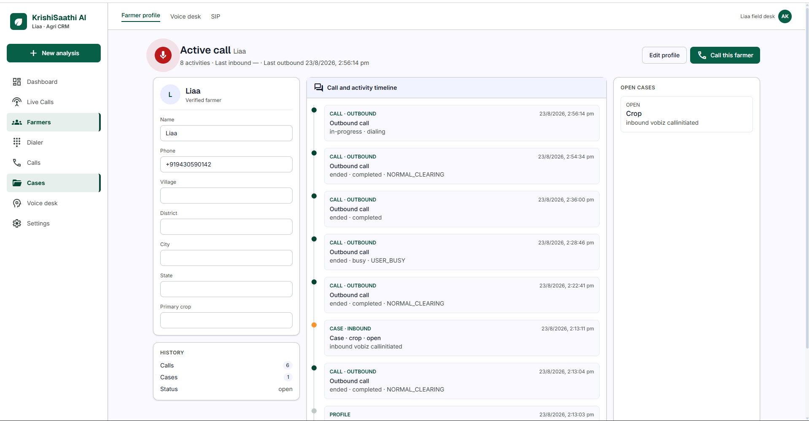Click the KrishiSaathi leaf logo icon
This screenshot has width=809, height=421.
pos(19,21)
